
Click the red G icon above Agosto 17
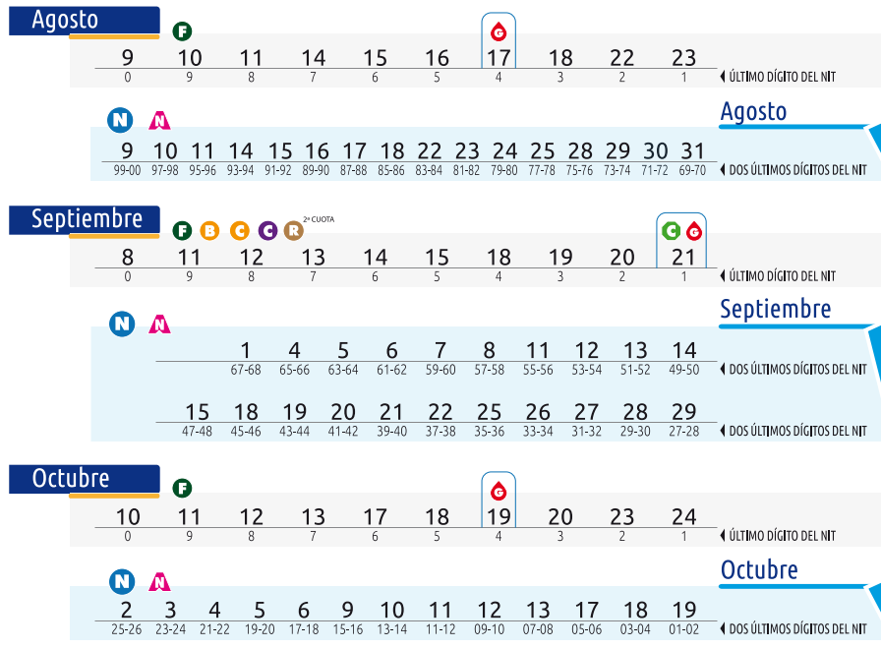point(499,31)
